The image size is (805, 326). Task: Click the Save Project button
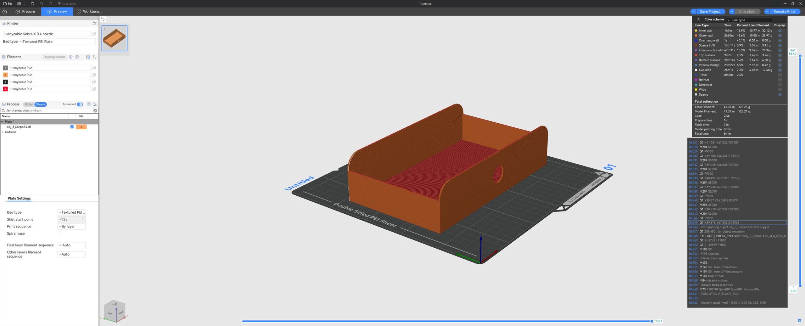pos(709,11)
